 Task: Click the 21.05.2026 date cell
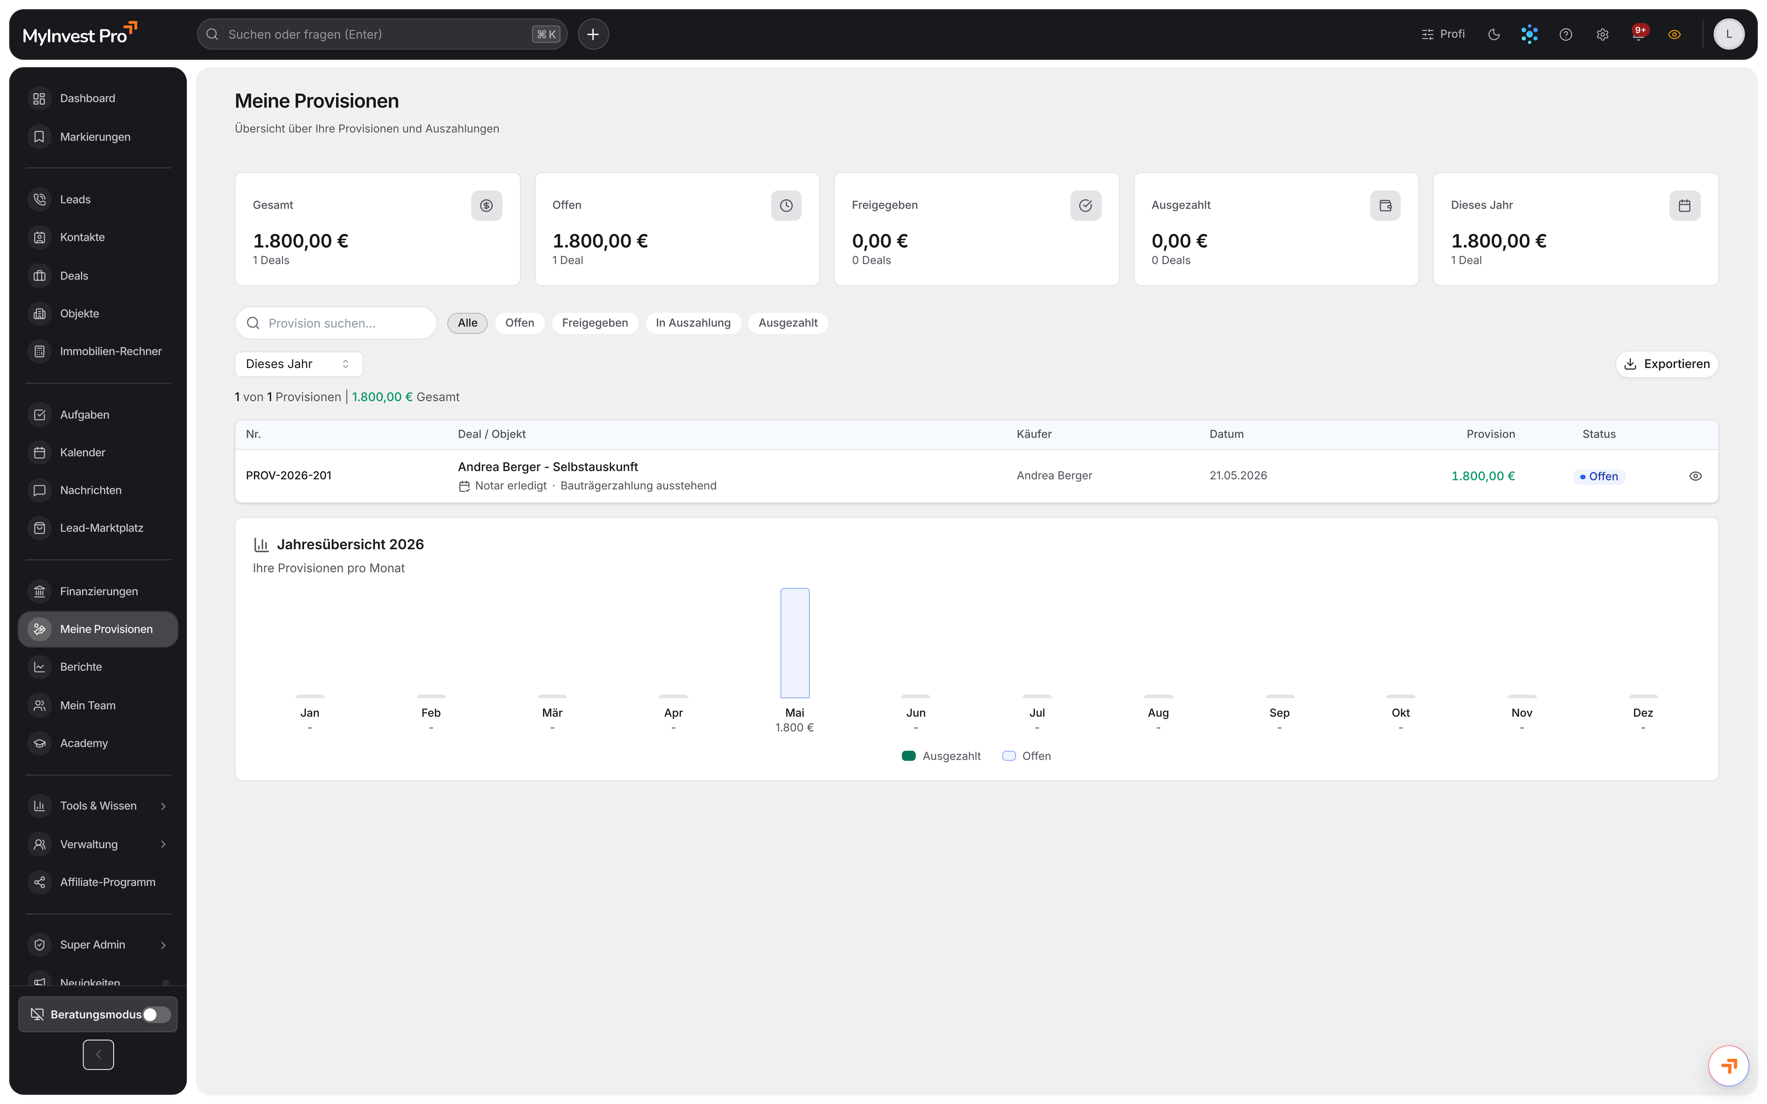(x=1238, y=475)
